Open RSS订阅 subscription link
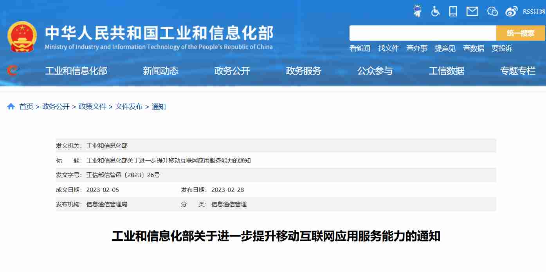Image resolution: width=546 pixels, height=272 pixels. click(x=534, y=11)
